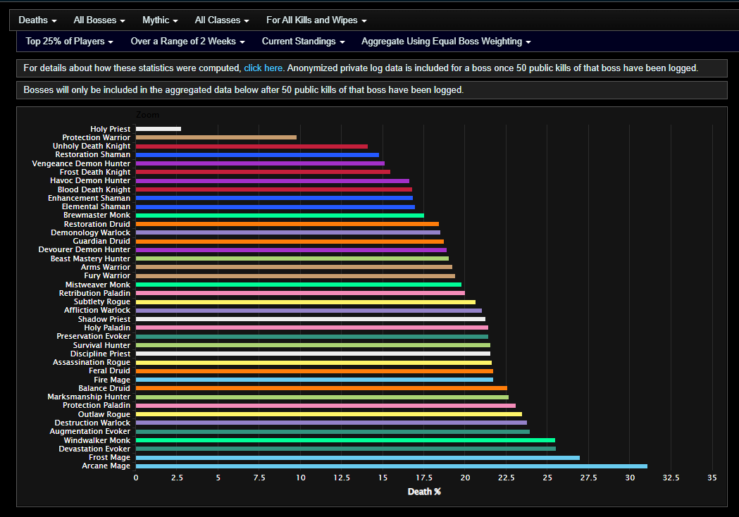Click the Brewmaster Monk bar
The width and height of the screenshot is (739, 517).
pos(280,216)
